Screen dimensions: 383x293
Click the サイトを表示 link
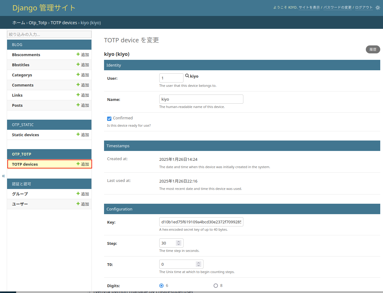[x=309, y=7]
